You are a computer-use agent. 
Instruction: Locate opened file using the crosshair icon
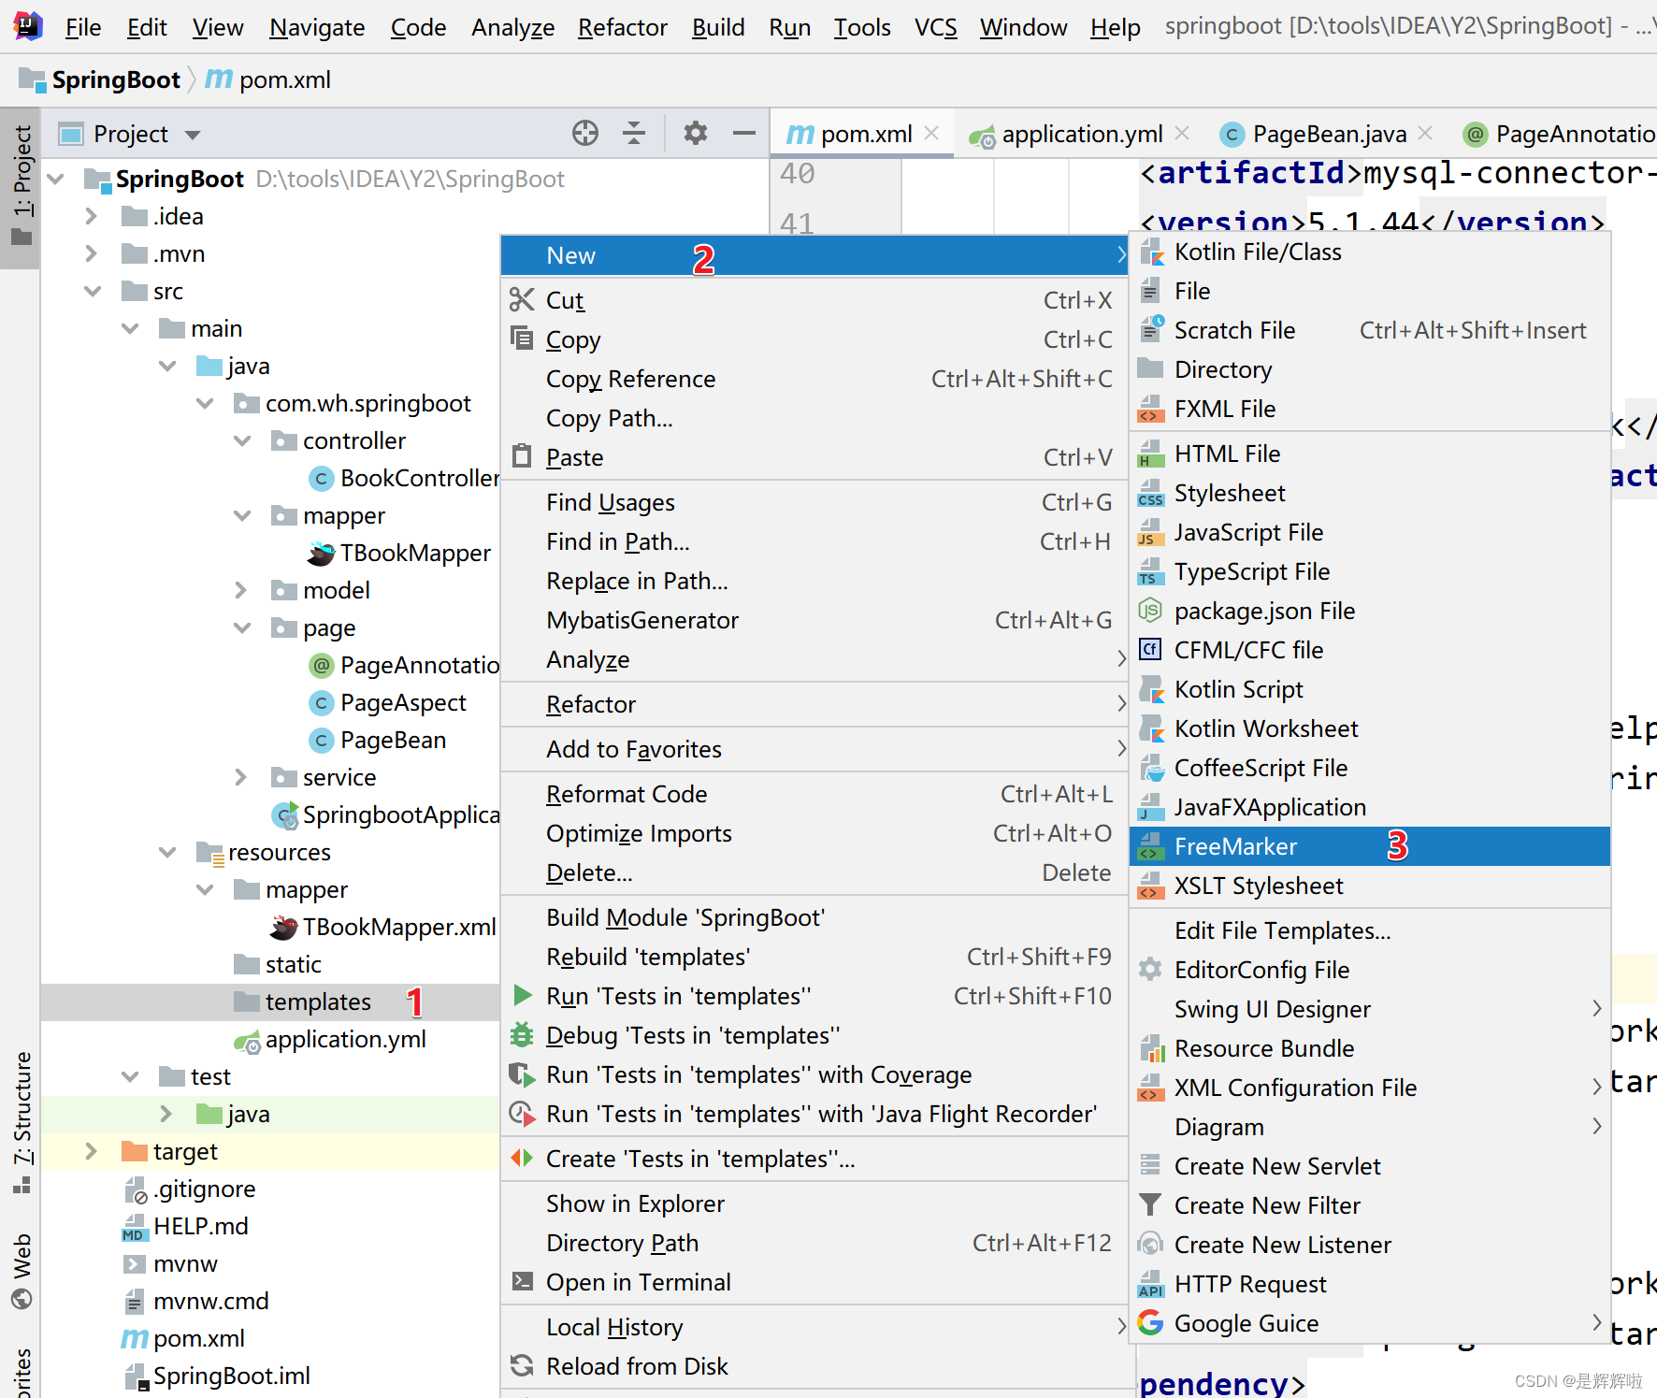(585, 133)
